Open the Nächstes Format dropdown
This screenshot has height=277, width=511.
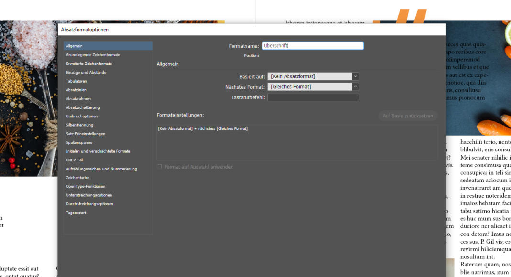tap(313, 87)
